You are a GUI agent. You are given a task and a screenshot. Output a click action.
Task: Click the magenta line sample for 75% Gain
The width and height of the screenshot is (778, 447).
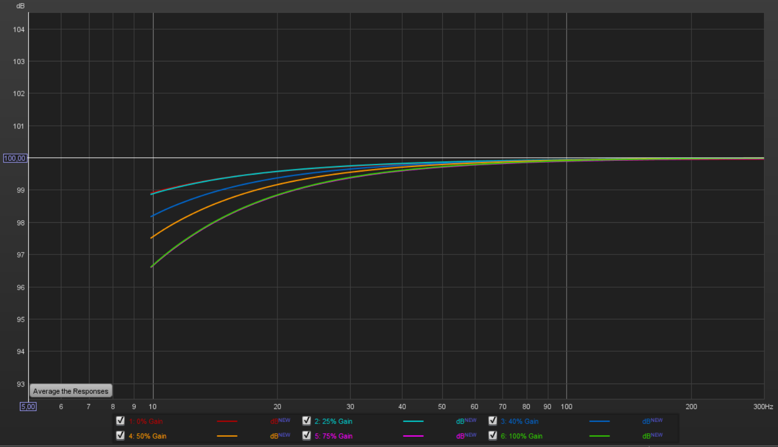(414, 436)
